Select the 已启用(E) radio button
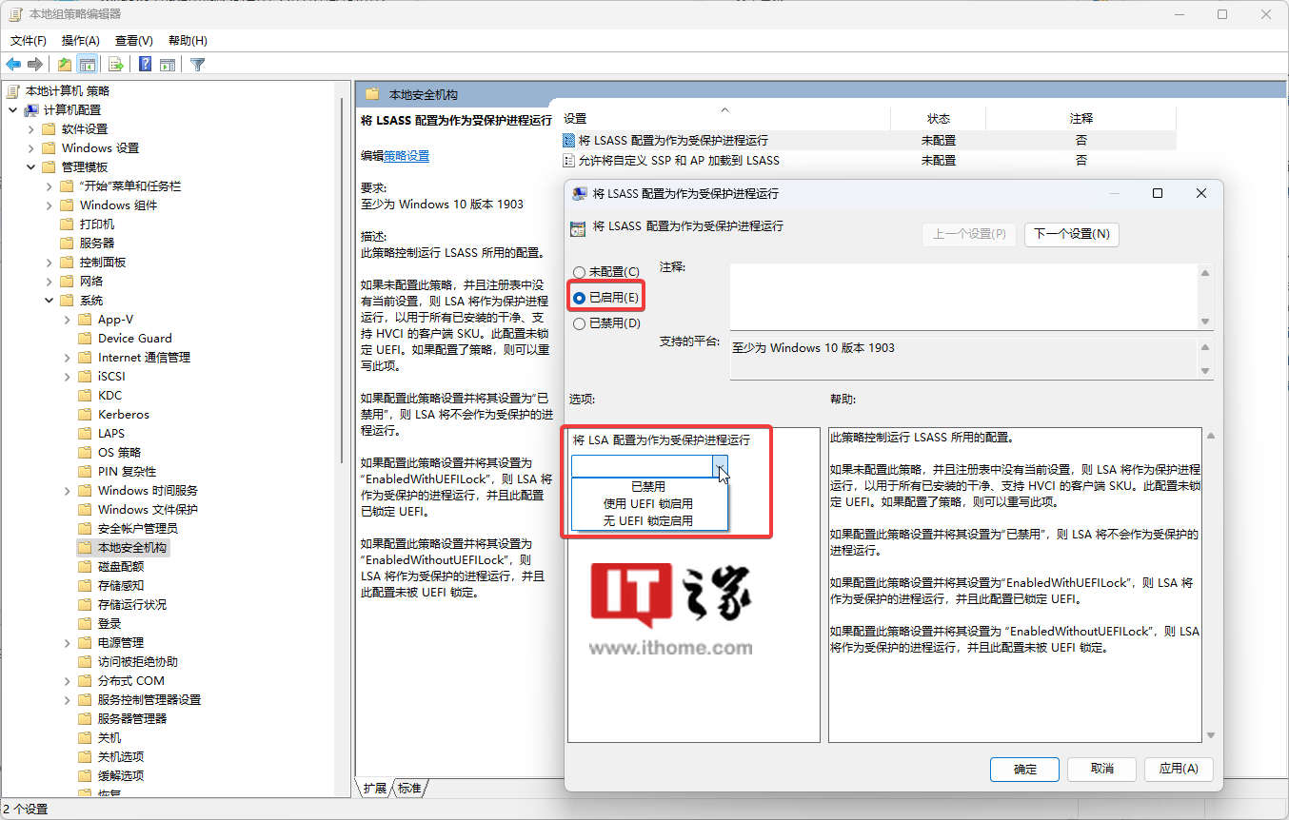This screenshot has height=820, width=1289. point(579,298)
